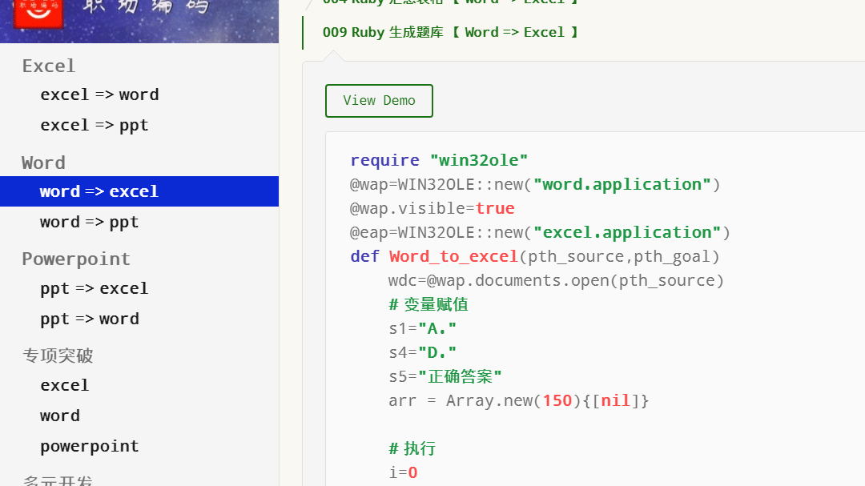Click the "excel.application" string in code
Screen dimensions: 865x486
(x=626, y=232)
